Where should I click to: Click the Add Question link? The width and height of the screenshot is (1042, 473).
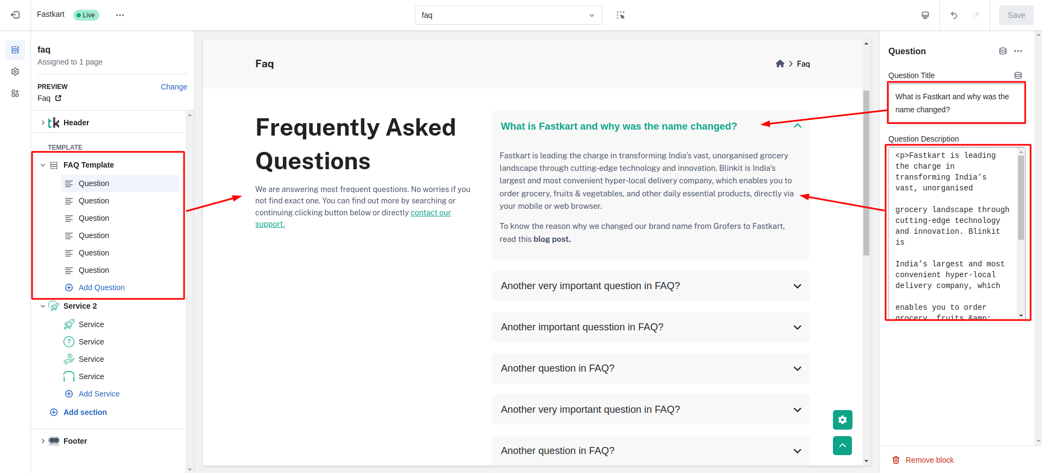click(101, 287)
